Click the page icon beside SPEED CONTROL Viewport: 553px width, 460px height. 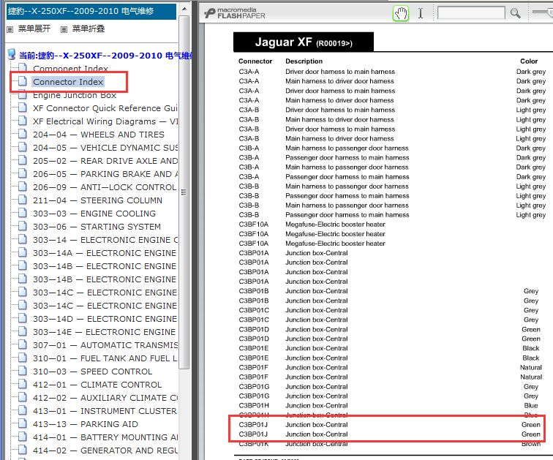pyautogui.click(x=23, y=371)
